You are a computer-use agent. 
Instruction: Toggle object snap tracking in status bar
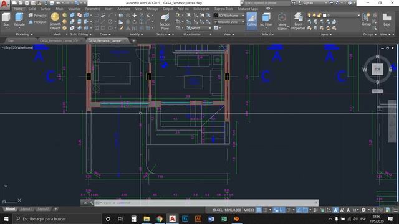click(299, 210)
